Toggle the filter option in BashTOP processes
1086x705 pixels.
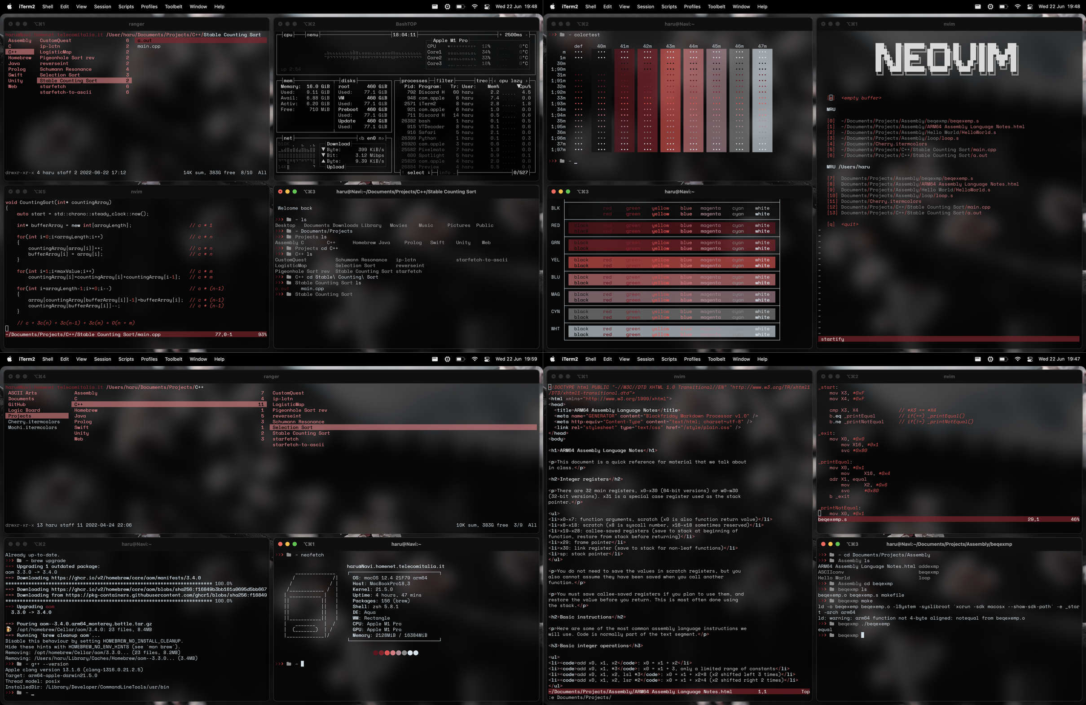coord(444,81)
